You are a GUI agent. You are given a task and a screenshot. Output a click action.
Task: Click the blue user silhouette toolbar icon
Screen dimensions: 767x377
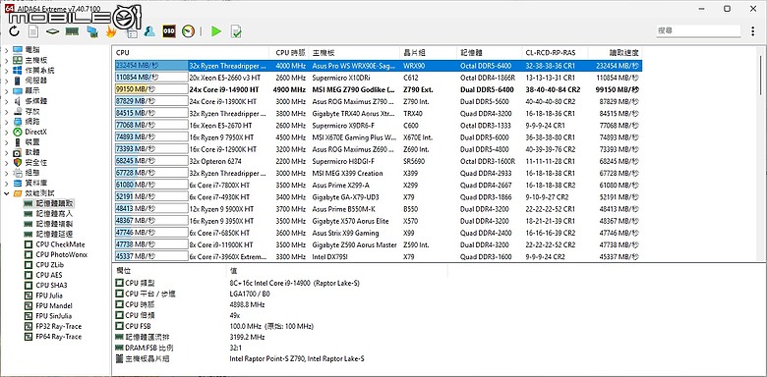coord(149,31)
